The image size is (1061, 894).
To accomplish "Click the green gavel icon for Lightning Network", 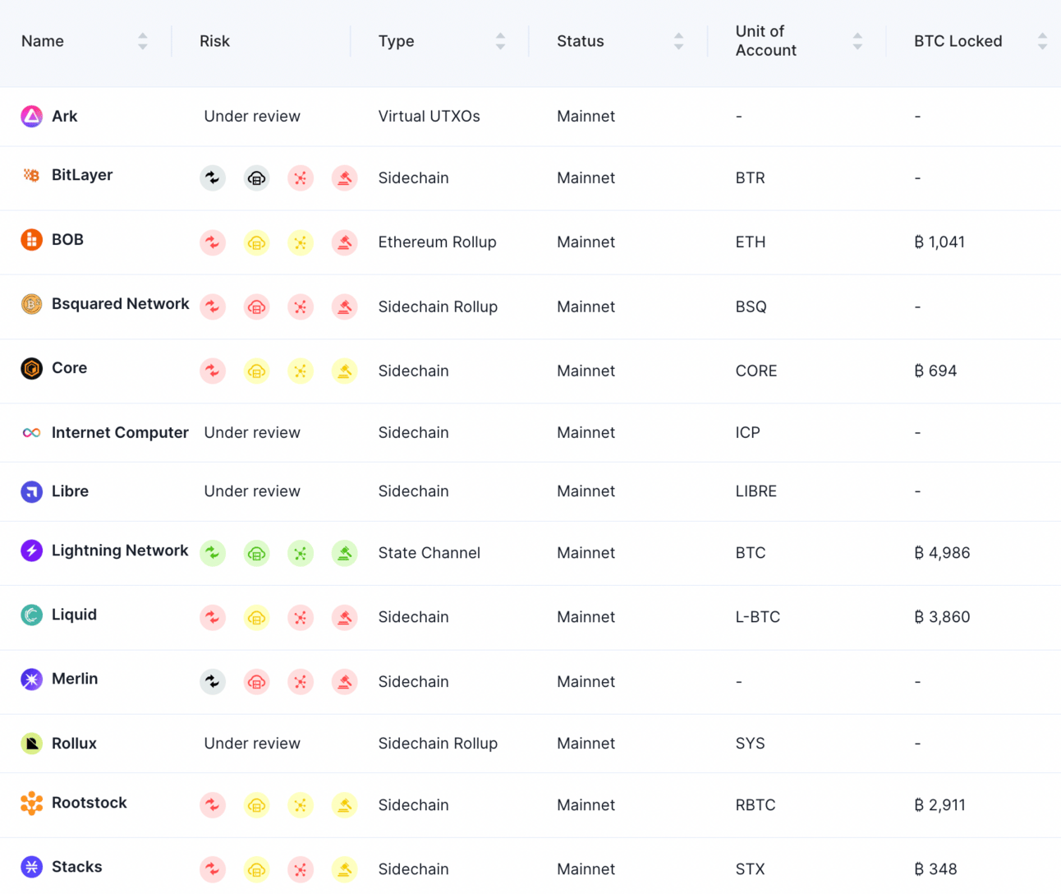I will tap(344, 553).
